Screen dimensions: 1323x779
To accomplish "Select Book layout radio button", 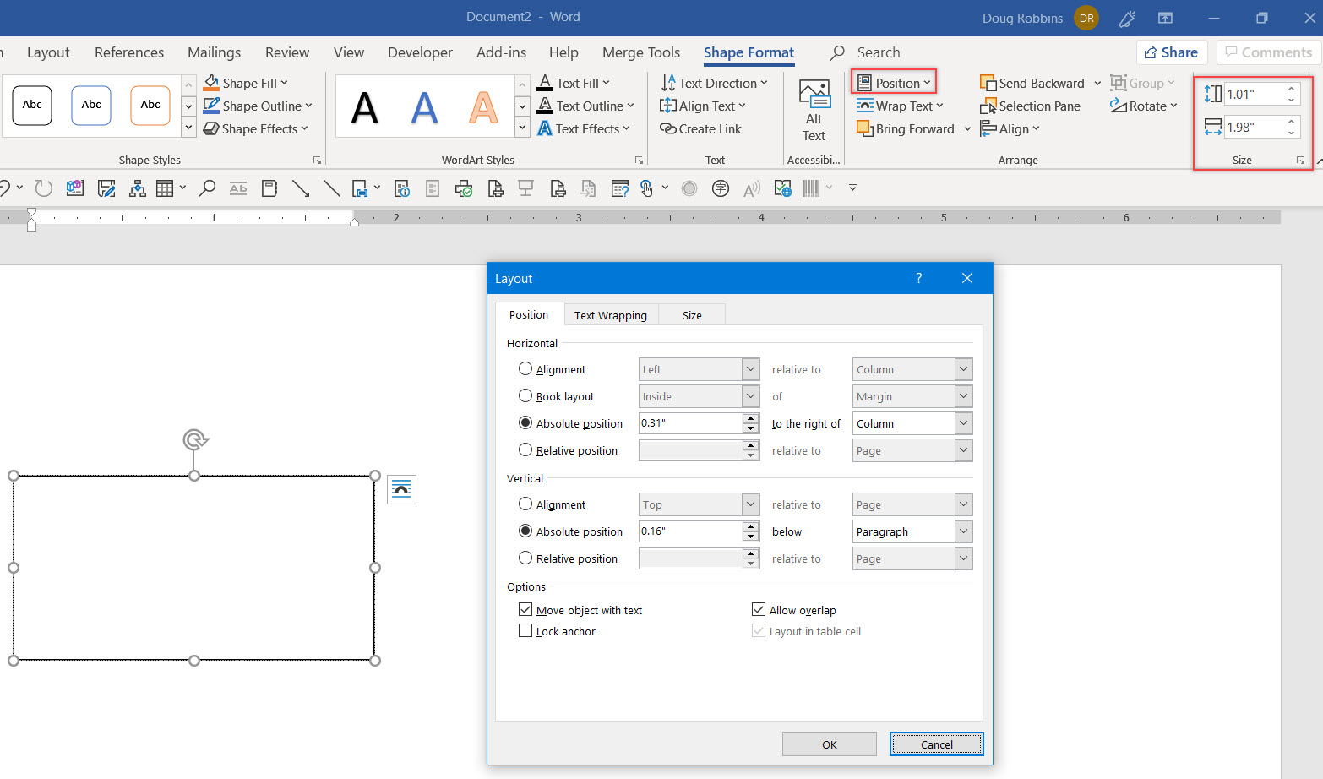I will click(525, 395).
